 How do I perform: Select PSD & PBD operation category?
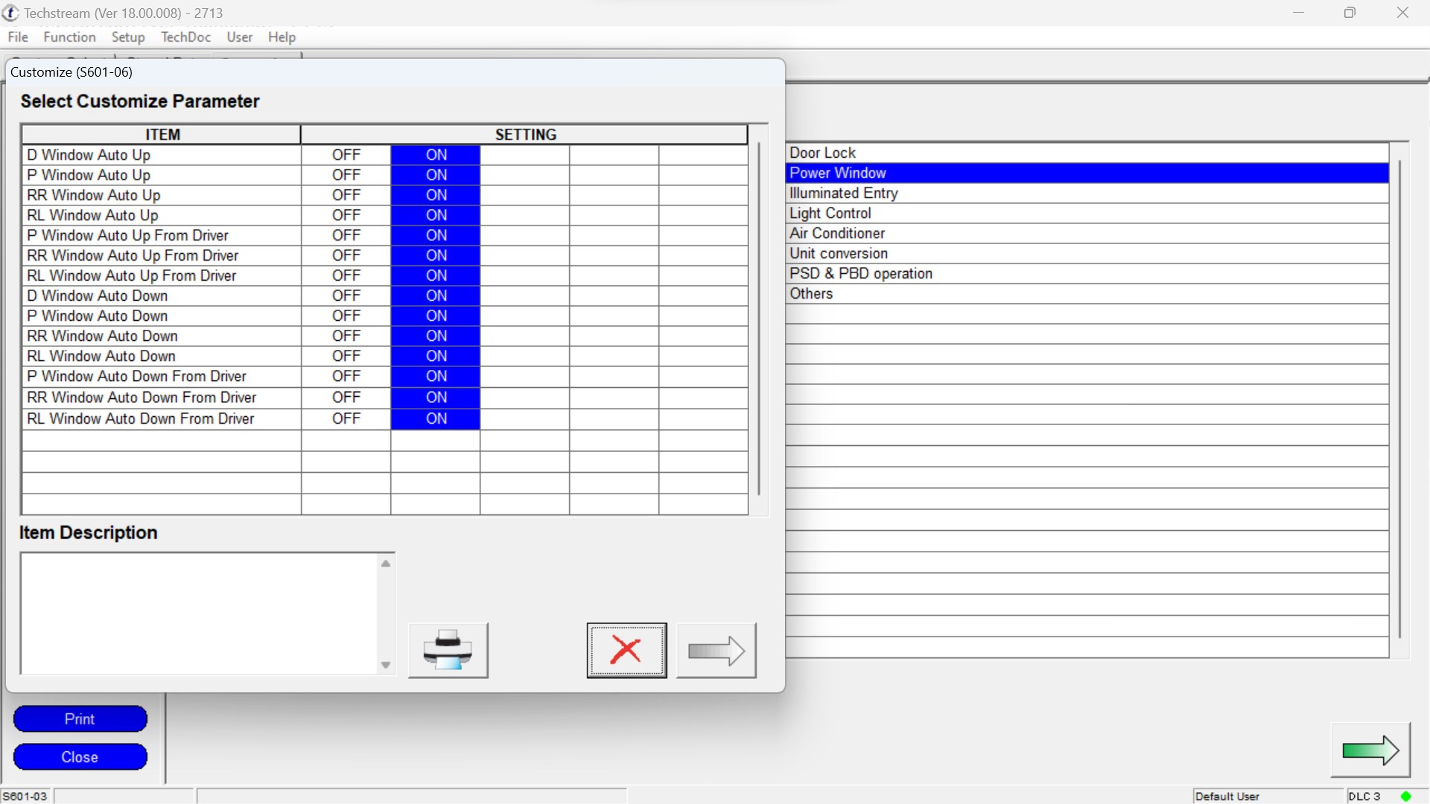click(x=861, y=273)
